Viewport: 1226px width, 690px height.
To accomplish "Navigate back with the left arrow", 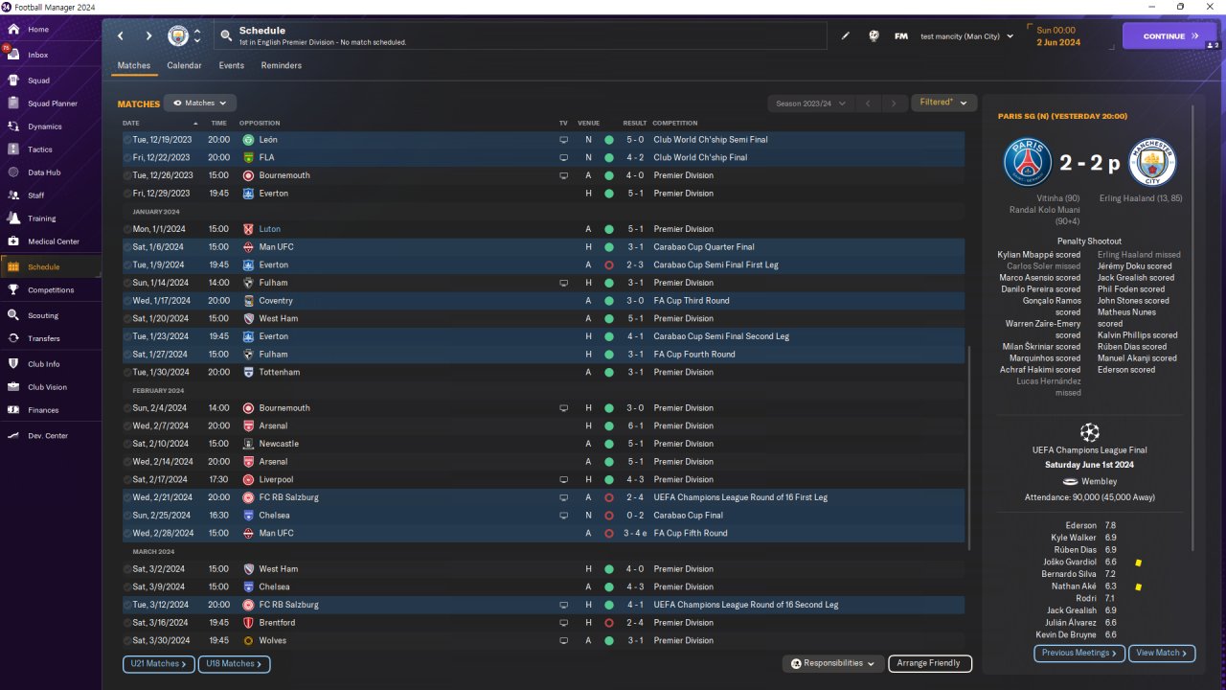I will tap(121, 36).
